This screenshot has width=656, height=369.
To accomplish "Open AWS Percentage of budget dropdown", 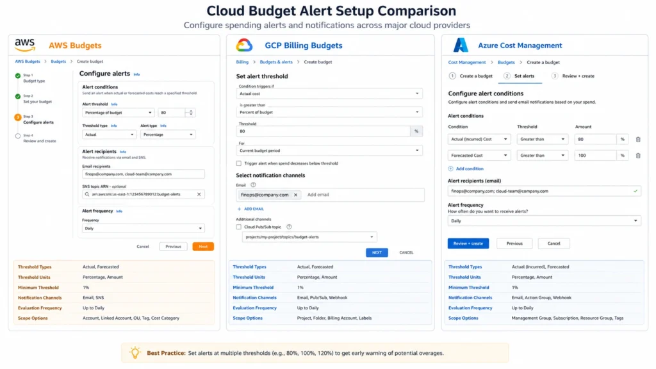I will point(119,113).
